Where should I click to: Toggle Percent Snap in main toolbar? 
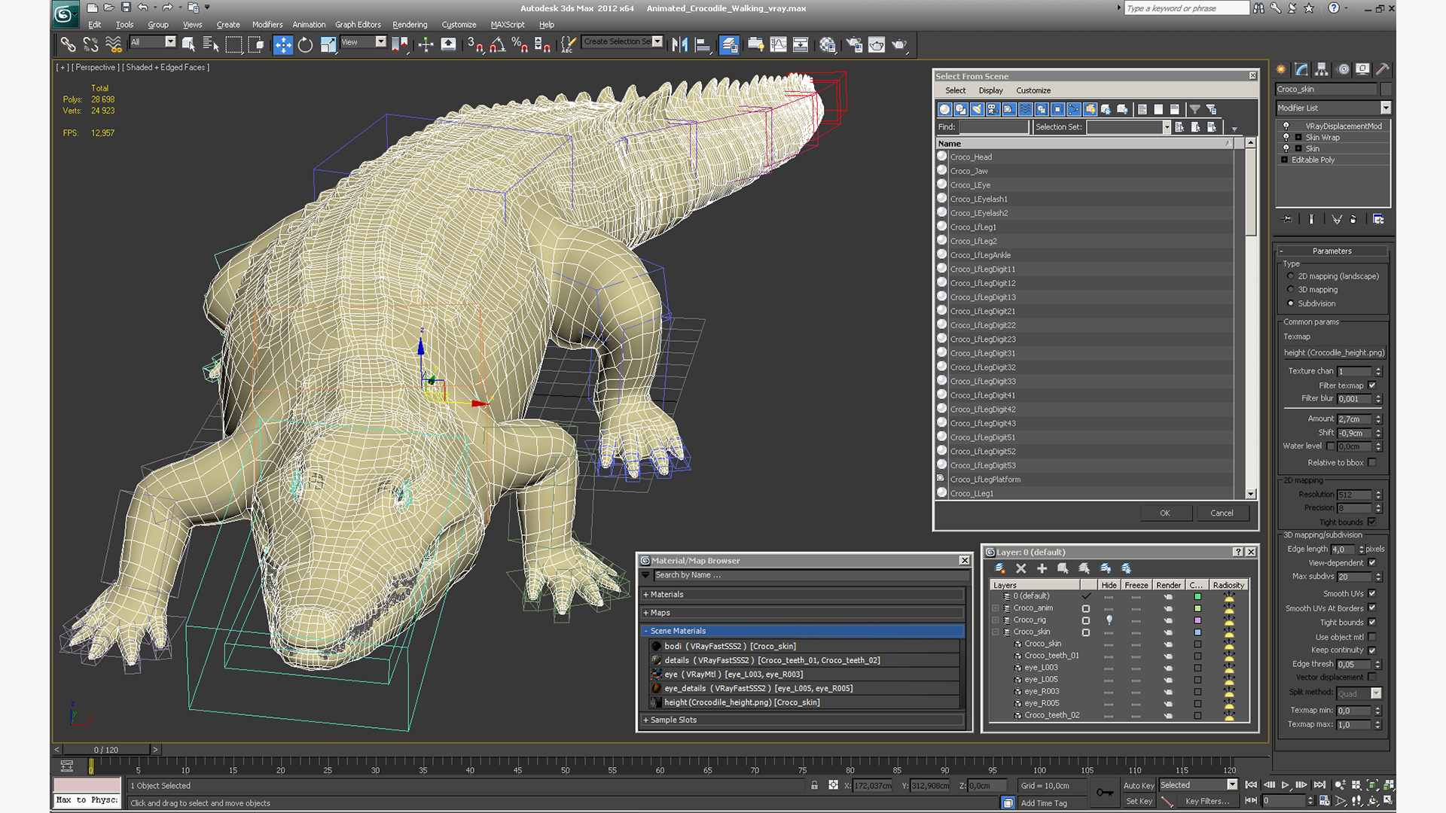click(520, 45)
